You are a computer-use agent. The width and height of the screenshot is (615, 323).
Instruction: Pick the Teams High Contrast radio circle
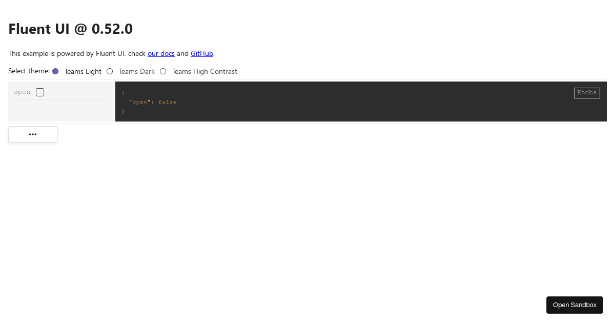163,71
